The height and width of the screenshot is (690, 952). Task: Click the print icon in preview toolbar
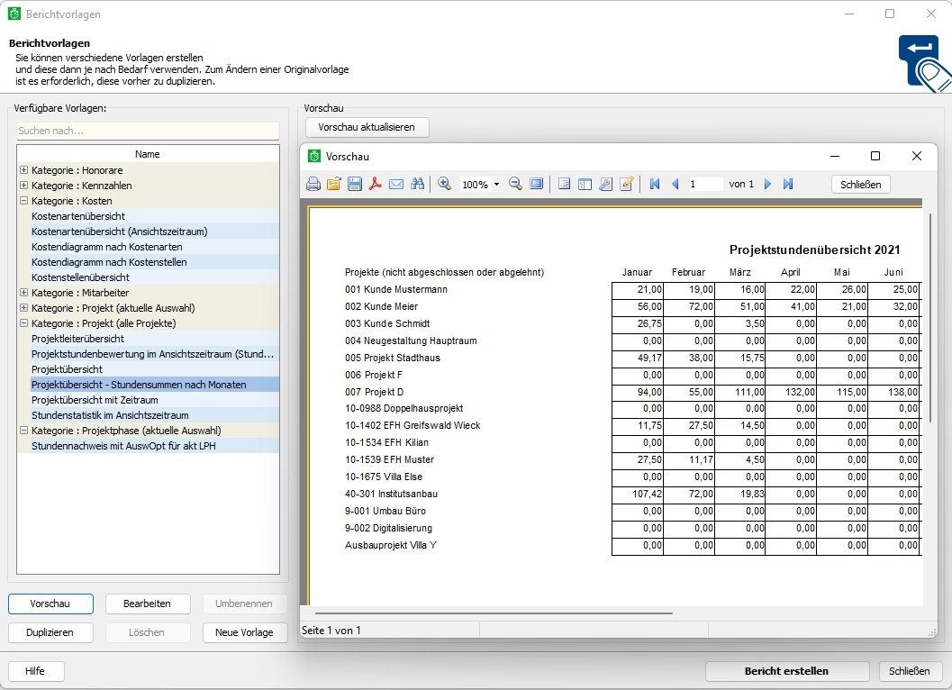coord(313,184)
